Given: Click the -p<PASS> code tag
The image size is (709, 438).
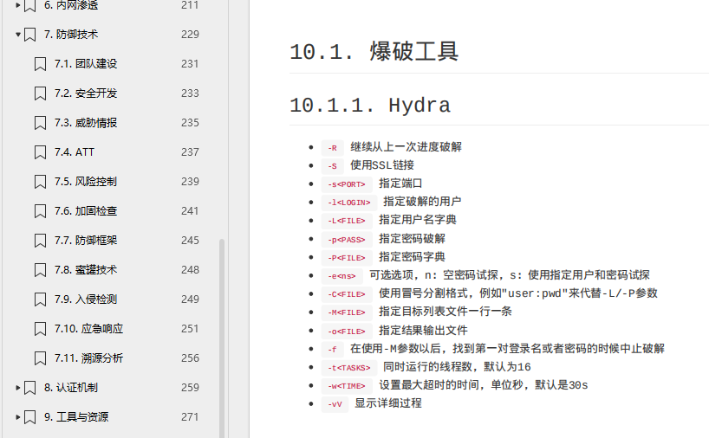Looking at the screenshot, I should click(347, 240).
